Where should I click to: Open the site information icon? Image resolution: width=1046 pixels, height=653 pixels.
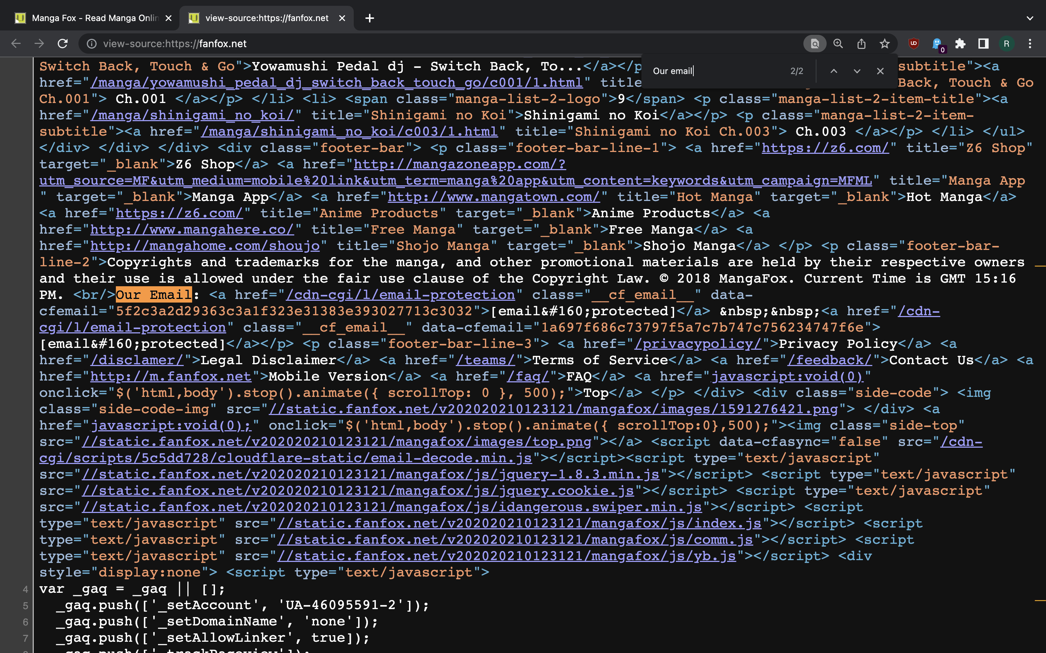pyautogui.click(x=92, y=44)
